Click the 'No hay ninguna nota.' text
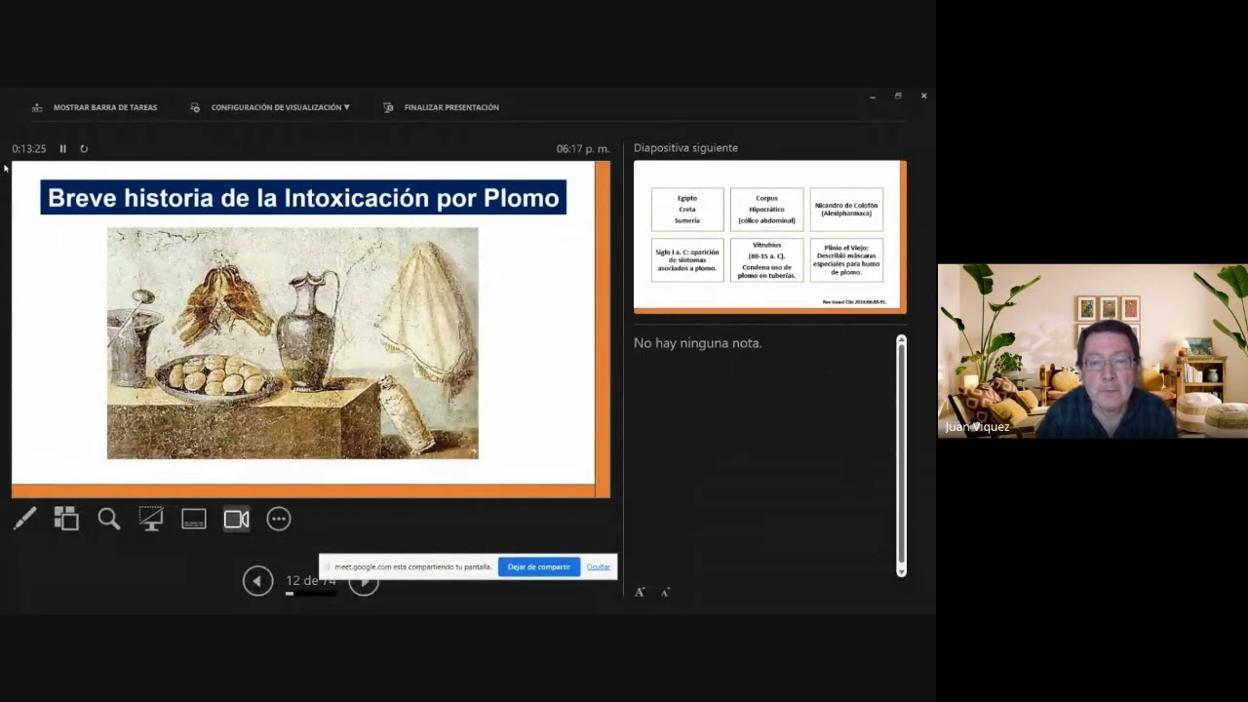The image size is (1248, 702). tap(698, 343)
